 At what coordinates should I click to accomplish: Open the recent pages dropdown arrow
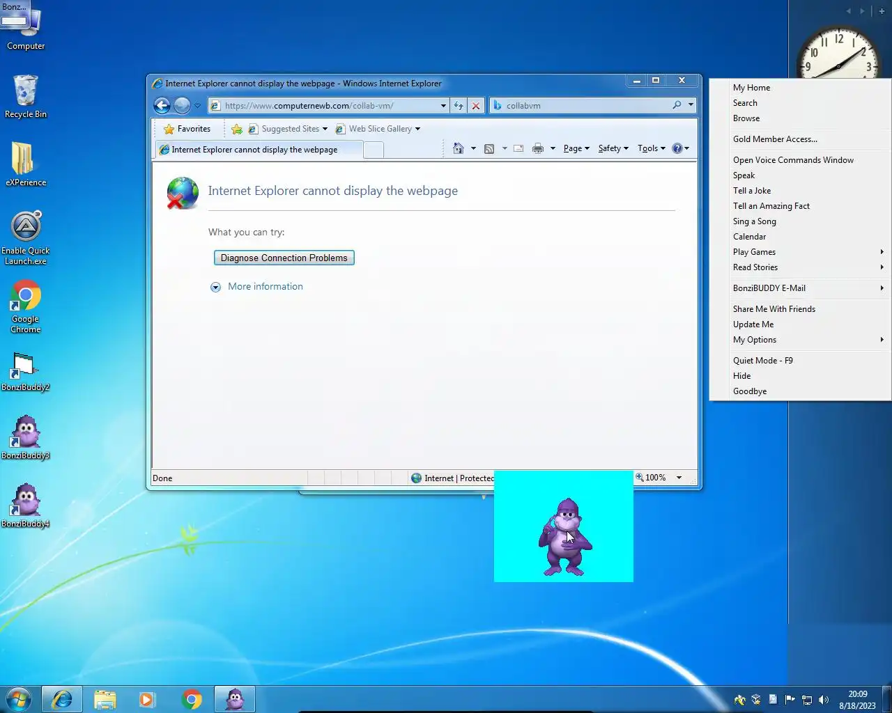(x=197, y=106)
